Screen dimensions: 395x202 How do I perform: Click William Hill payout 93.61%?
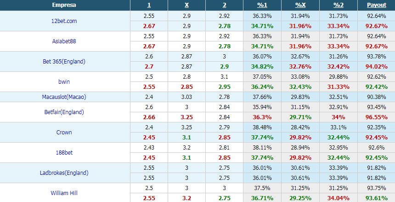pyautogui.click(x=376, y=198)
